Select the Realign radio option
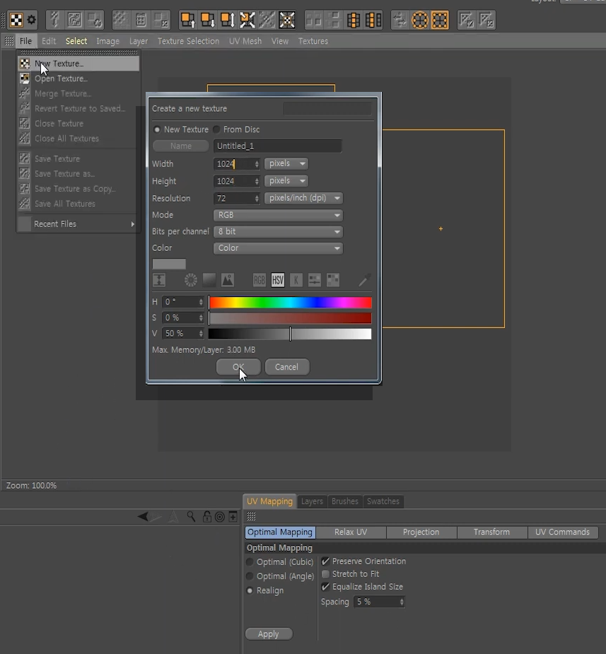The width and height of the screenshot is (606, 654). [x=250, y=590]
